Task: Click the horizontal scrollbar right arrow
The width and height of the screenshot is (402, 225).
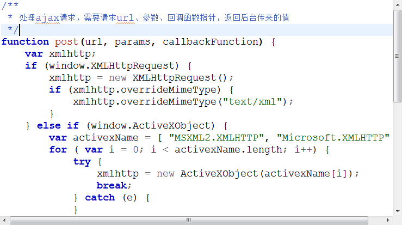Action: [388, 221]
